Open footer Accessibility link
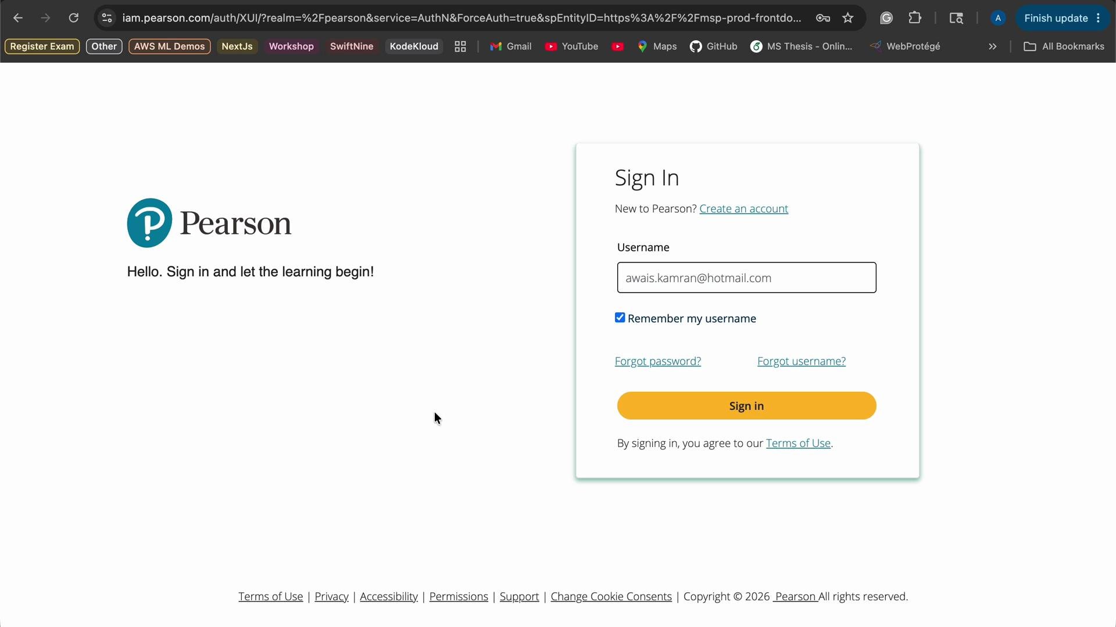This screenshot has height=627, width=1116. tap(389, 597)
